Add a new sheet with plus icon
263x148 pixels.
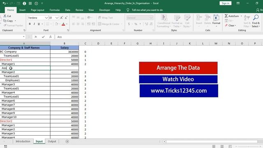click(67, 141)
